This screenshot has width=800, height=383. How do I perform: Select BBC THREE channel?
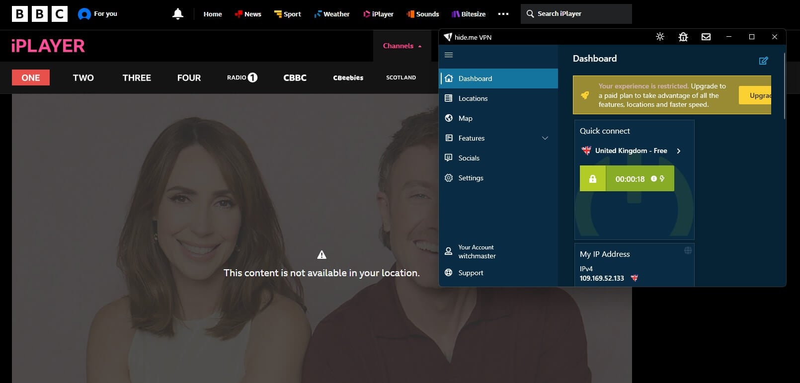137,77
